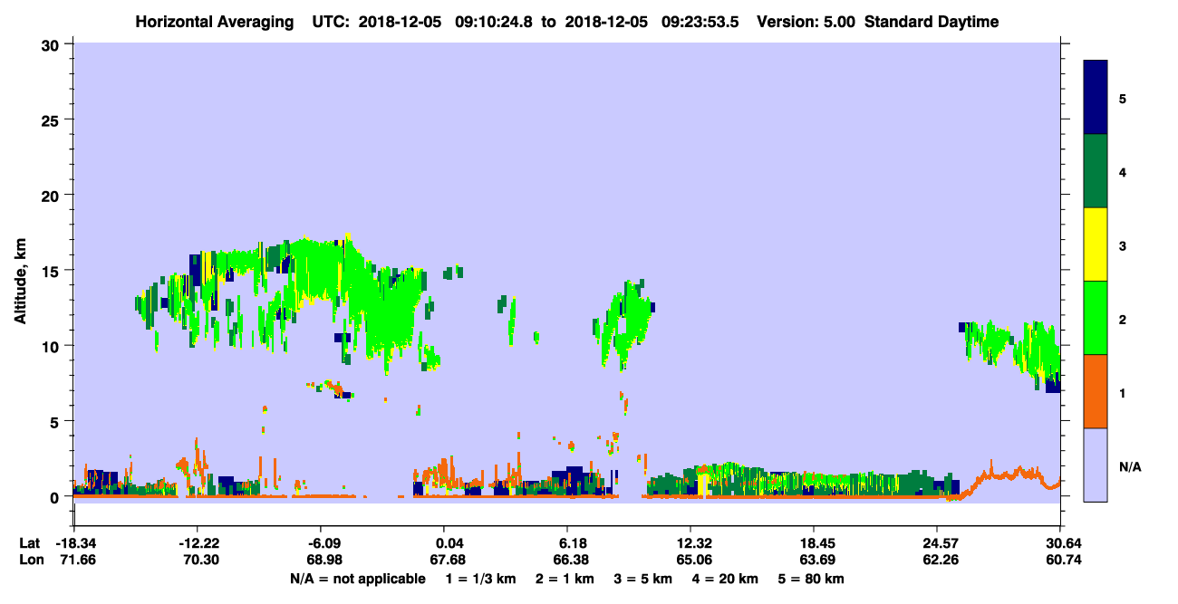Click legend text 'N/A = not applicable'
Image resolution: width=1178 pixels, height=604 pixels.
(x=357, y=579)
